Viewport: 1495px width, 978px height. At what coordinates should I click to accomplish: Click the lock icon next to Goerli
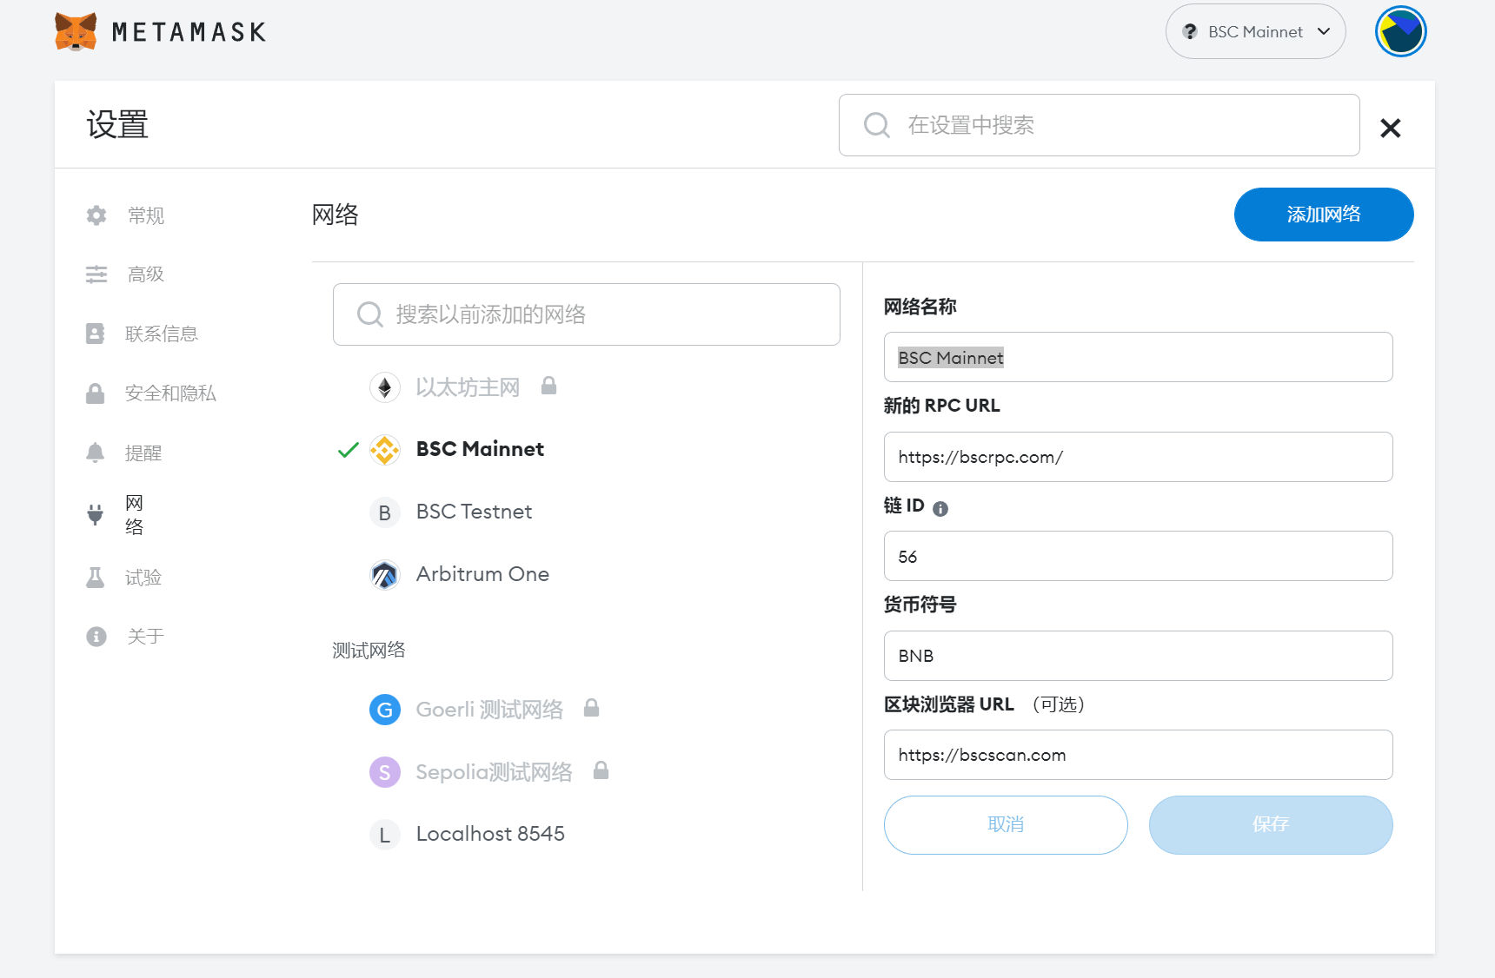point(591,708)
